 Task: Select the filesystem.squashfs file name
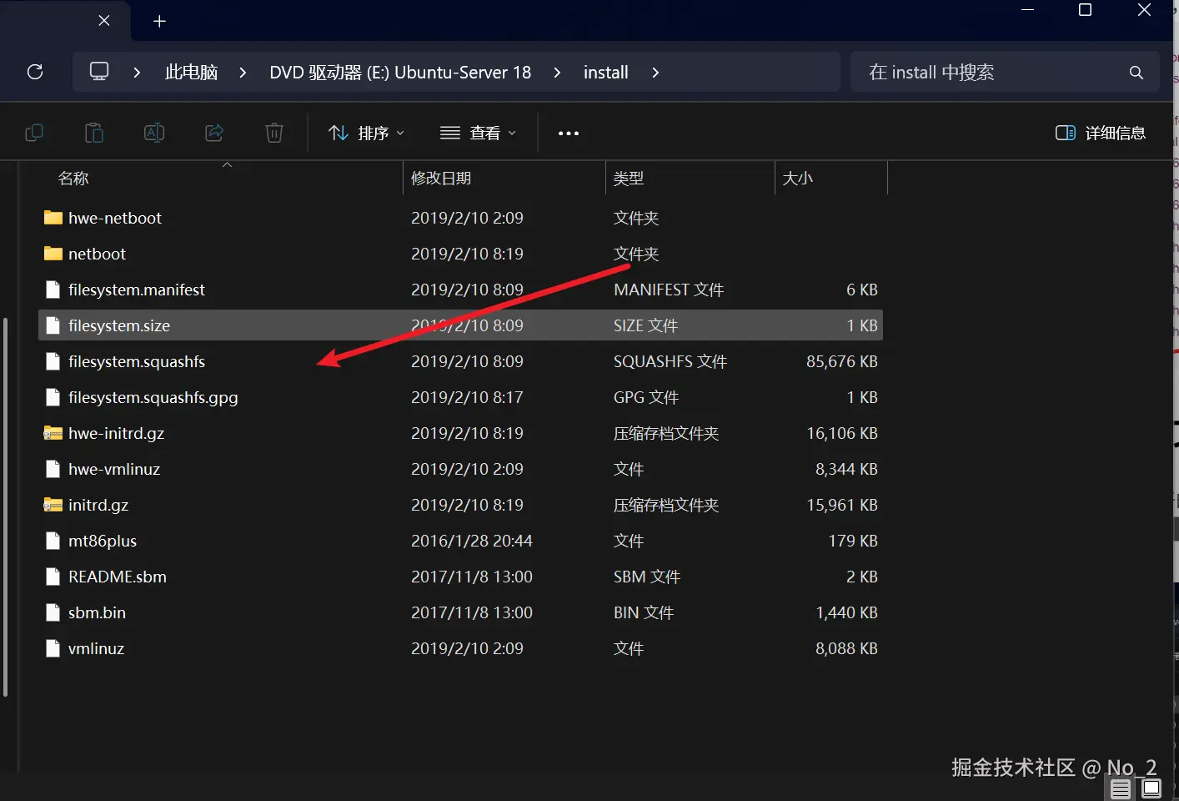click(137, 361)
